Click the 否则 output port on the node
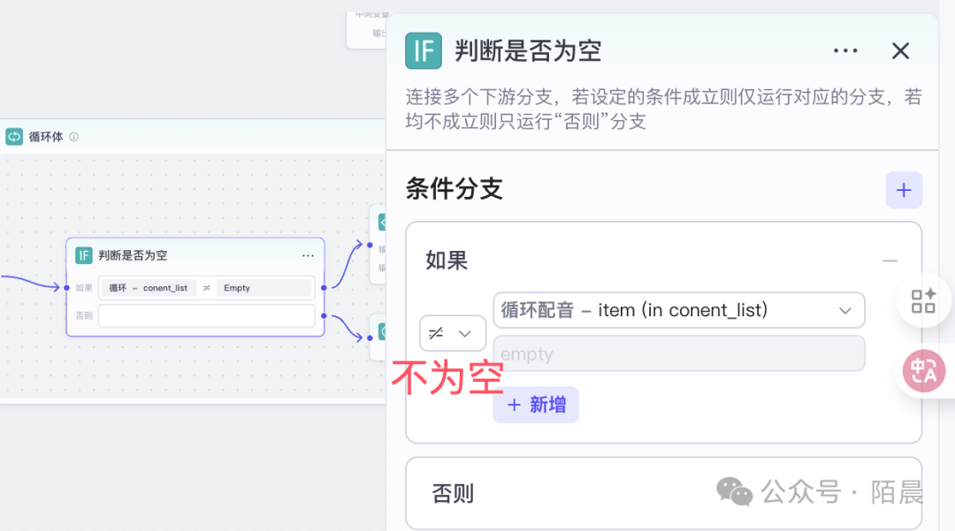955x531 pixels. click(325, 315)
